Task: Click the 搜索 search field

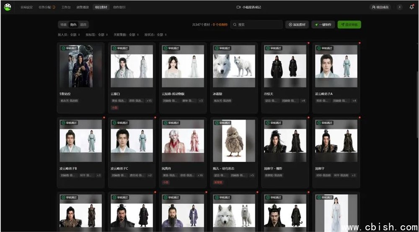Action: point(256,25)
